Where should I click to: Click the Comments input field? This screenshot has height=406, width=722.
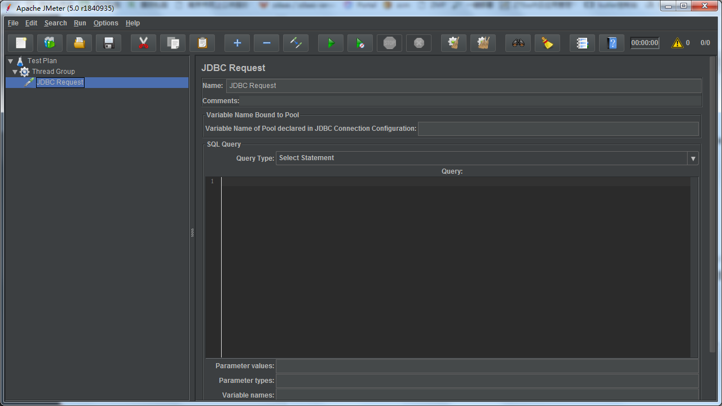[x=471, y=101]
